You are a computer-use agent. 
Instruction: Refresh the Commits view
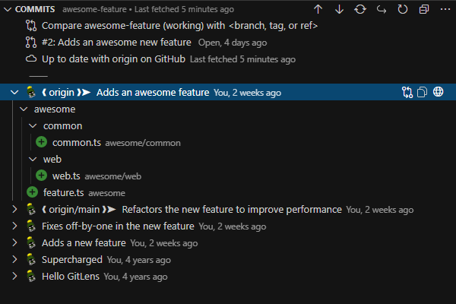point(403,9)
